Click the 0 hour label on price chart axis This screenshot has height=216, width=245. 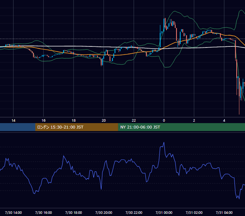pyautogui.click(x=164, y=121)
